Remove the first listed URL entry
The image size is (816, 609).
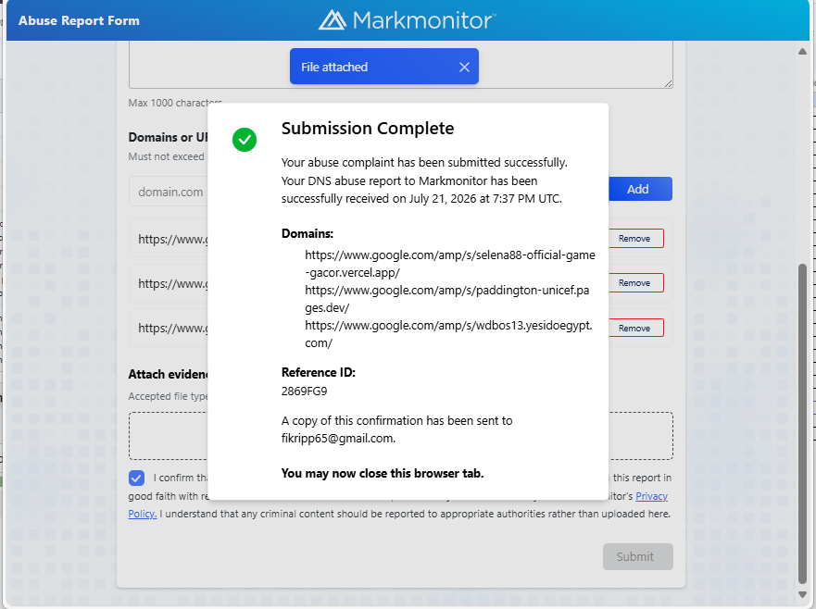[x=636, y=238]
